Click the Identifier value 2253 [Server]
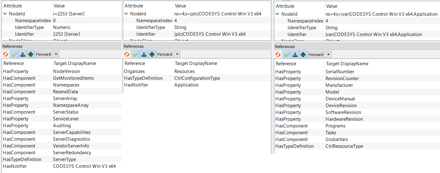440x173 pixels. [67, 34]
